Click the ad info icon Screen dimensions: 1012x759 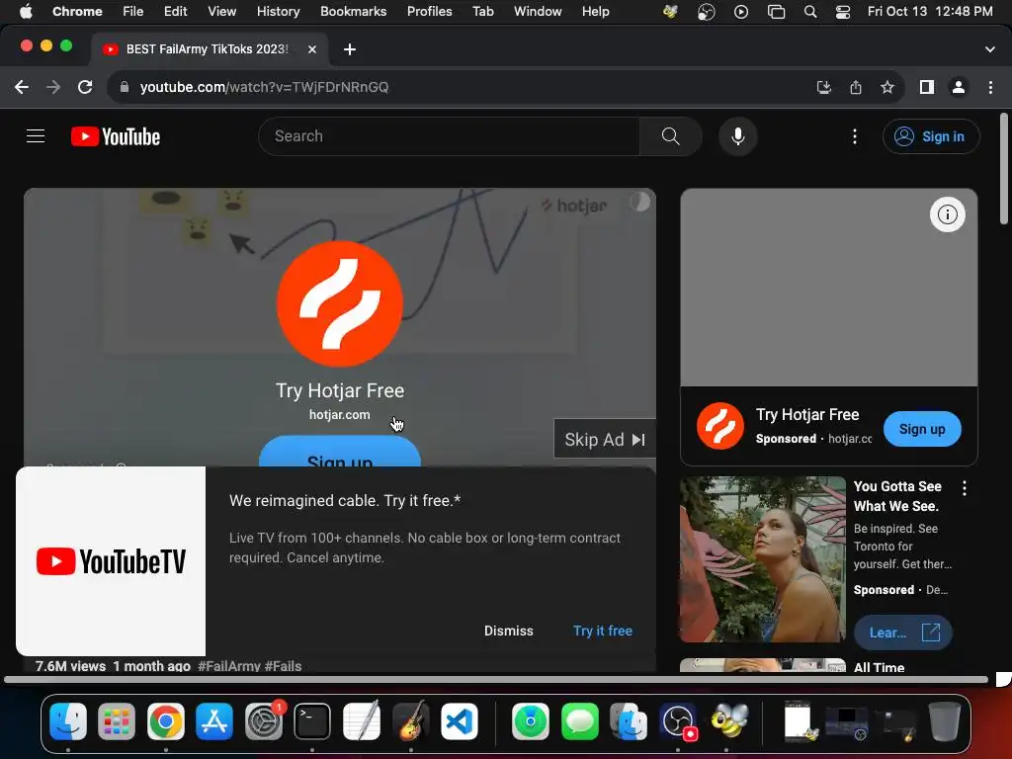pos(948,214)
